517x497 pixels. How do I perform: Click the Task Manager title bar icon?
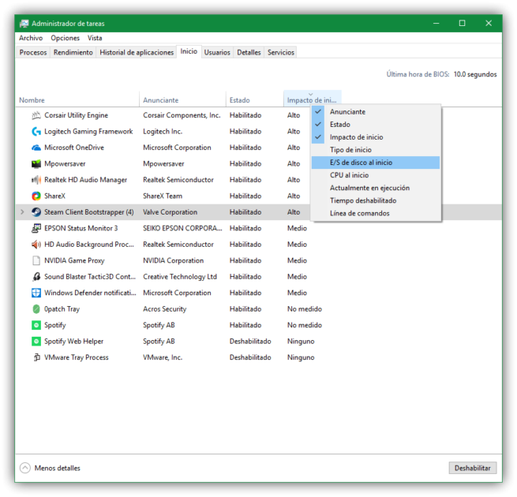24,24
